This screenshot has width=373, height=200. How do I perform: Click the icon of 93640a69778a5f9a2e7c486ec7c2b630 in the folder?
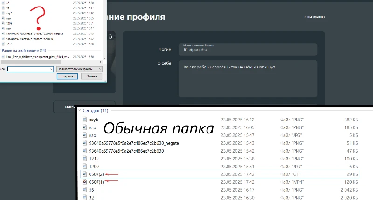[x=84, y=151]
